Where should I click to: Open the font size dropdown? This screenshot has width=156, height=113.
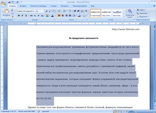click(43, 11)
